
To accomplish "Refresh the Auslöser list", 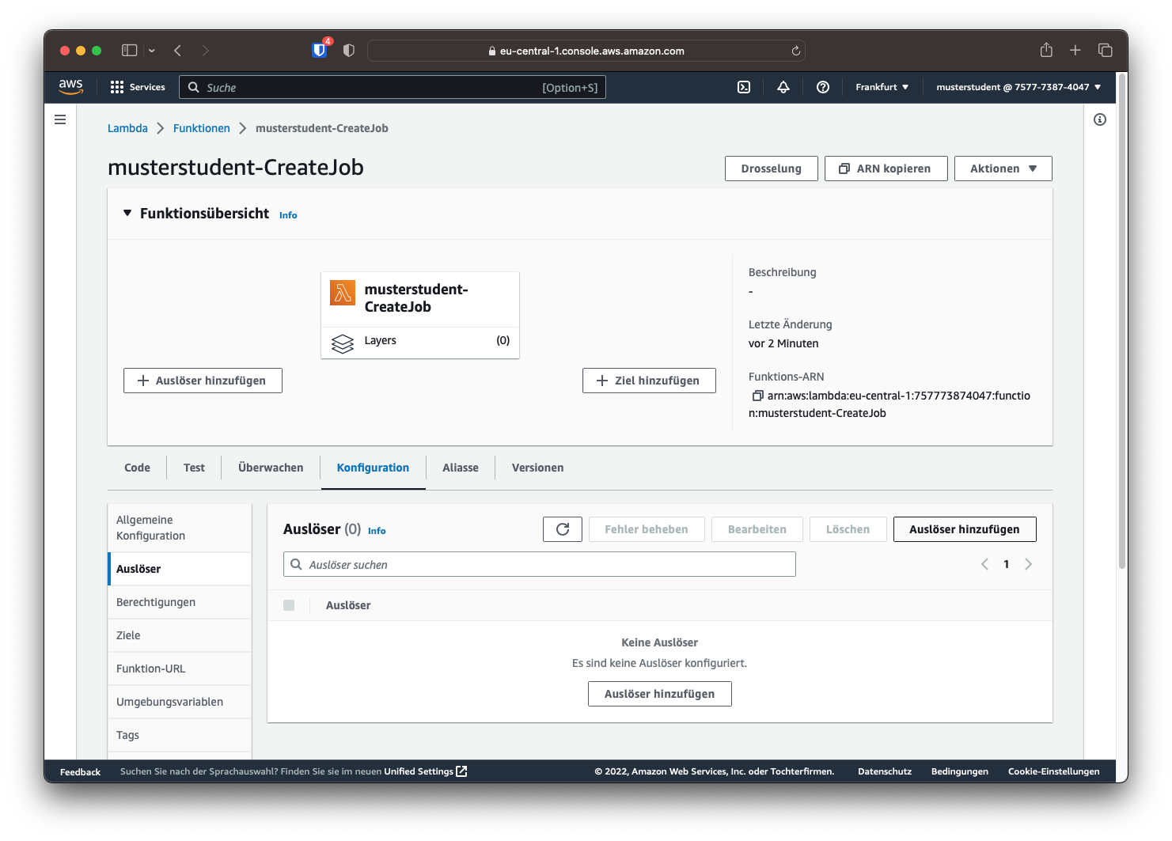I will click(563, 529).
